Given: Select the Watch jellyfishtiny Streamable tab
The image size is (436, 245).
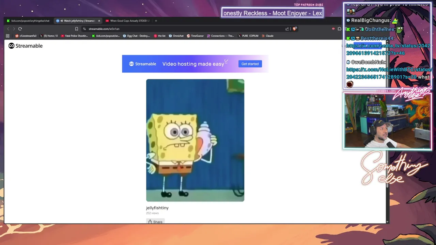Looking at the screenshot, I should [78, 21].
